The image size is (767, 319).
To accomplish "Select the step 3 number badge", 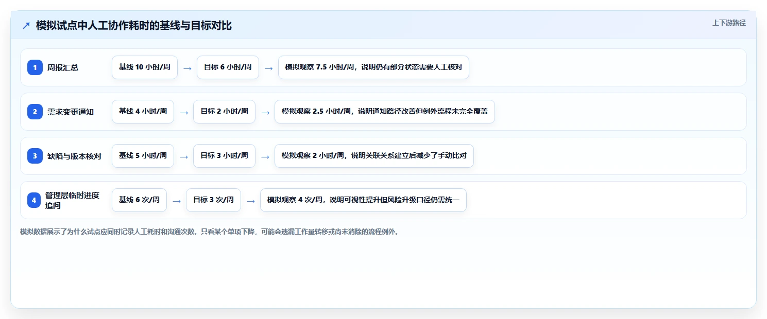I will [x=35, y=156].
